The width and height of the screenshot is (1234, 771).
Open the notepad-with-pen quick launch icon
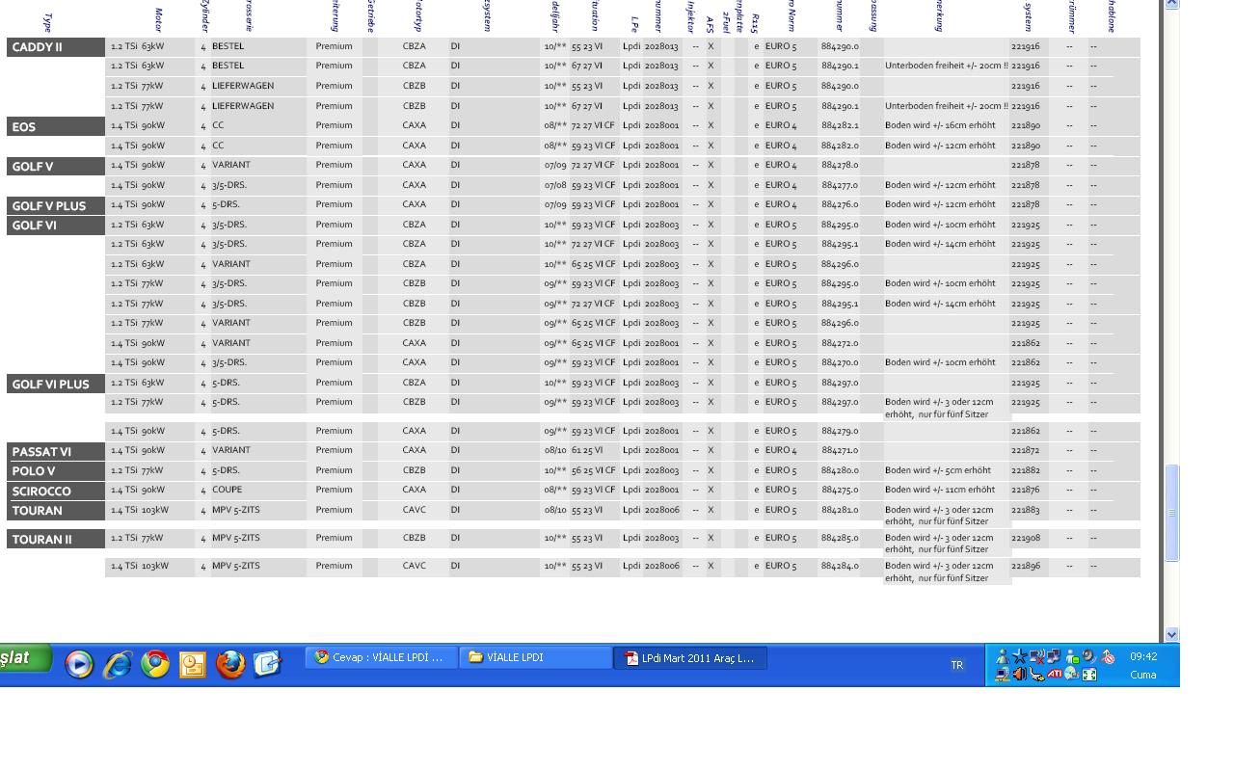point(267,664)
